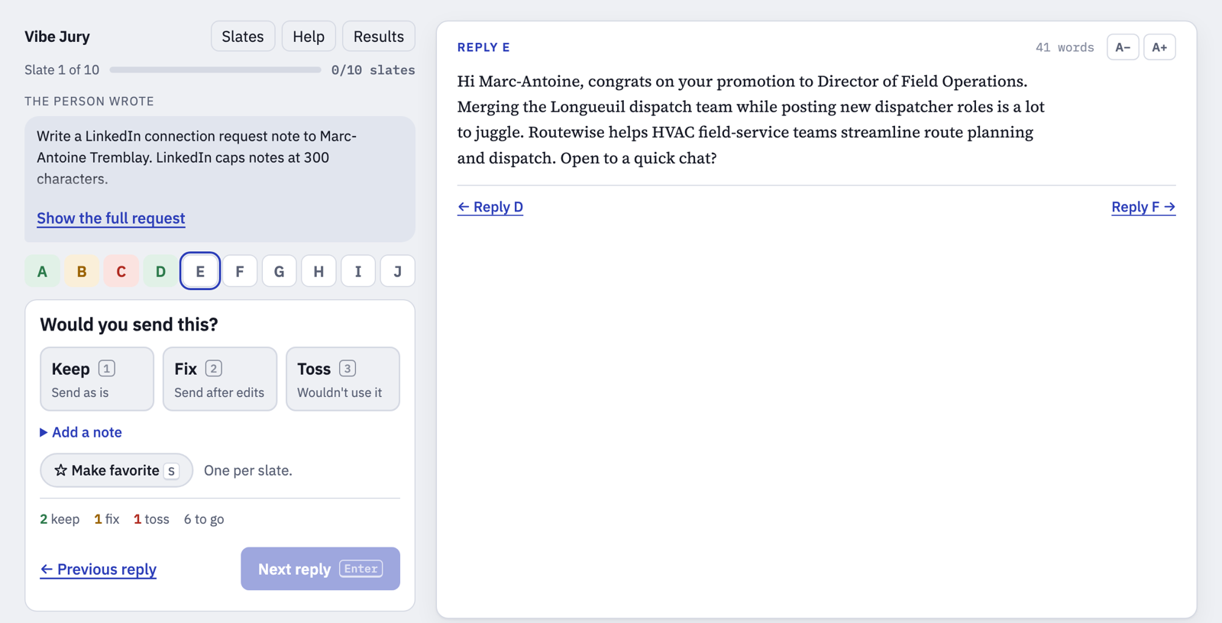Screen dimensions: 1222x623
Task: Click the 0/10 slates counter
Action: pyautogui.click(x=373, y=69)
